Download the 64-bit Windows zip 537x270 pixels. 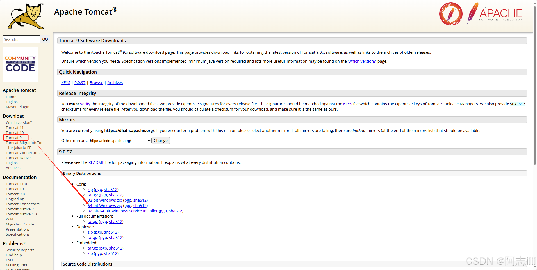click(x=105, y=206)
